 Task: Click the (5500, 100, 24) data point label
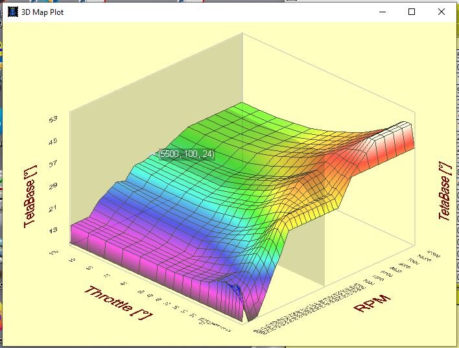[x=187, y=154]
